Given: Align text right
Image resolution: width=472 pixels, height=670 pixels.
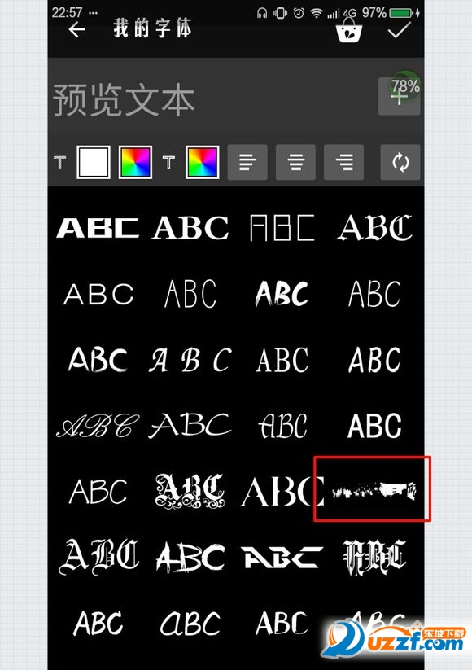Looking at the screenshot, I should (x=344, y=162).
